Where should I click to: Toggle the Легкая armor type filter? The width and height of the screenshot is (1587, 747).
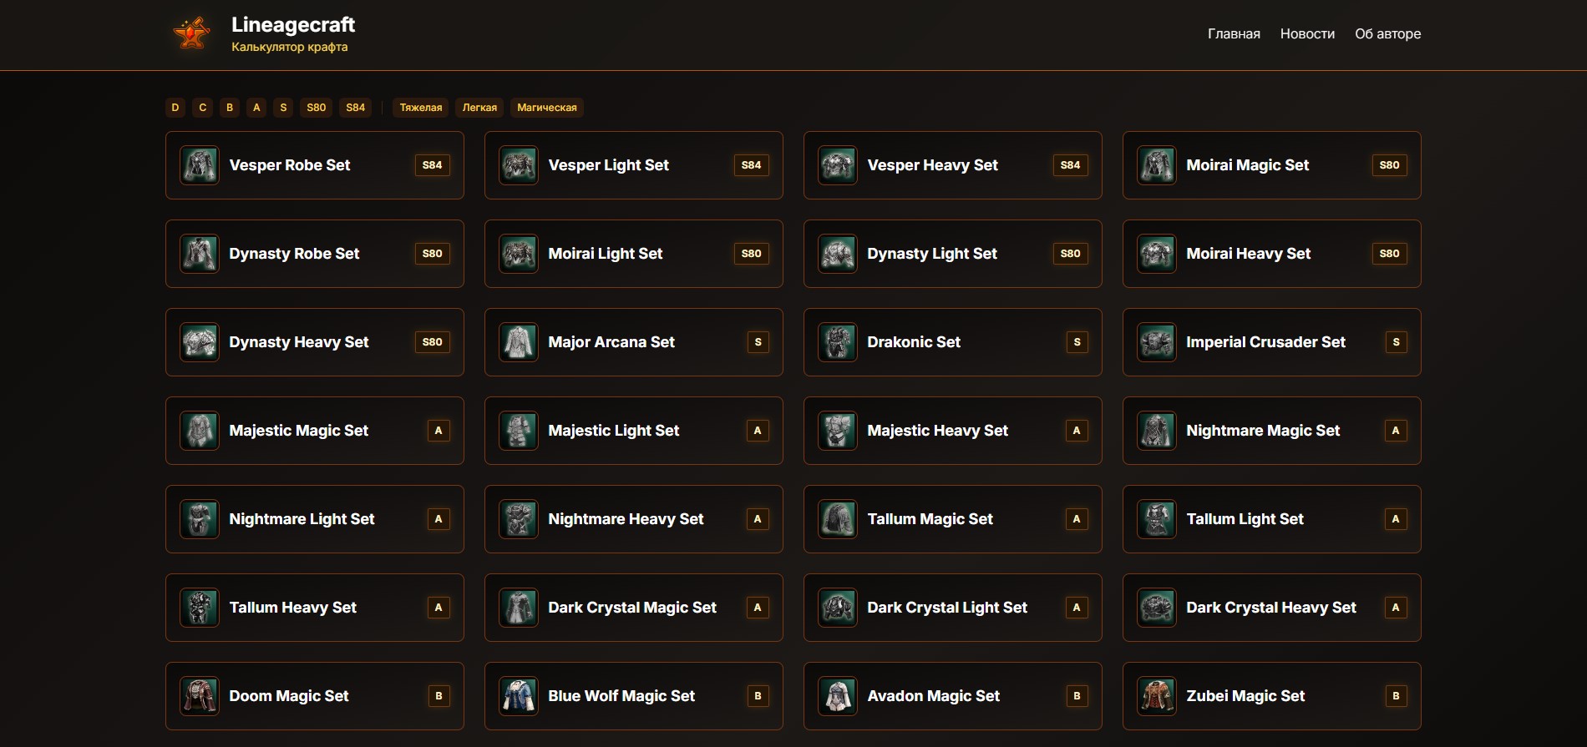click(x=479, y=108)
